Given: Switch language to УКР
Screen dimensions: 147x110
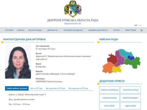Looking at the screenshot, I should [136, 25].
